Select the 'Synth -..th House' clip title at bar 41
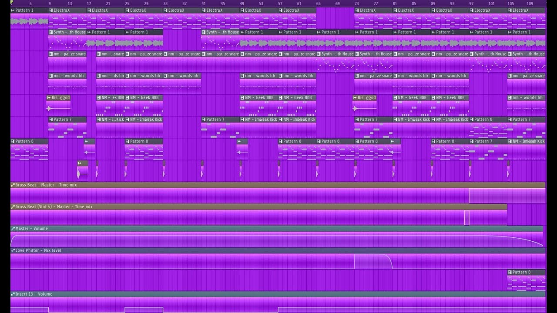This screenshot has height=313, width=557. pos(223,32)
